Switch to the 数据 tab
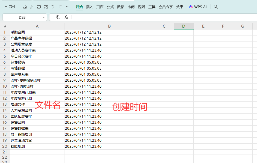Image resolution: width=257 pixels, height=163 pixels. pyautogui.click(x=121, y=7)
